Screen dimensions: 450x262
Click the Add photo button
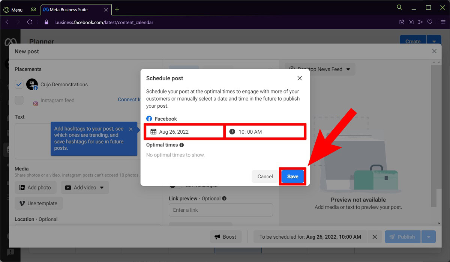click(35, 187)
